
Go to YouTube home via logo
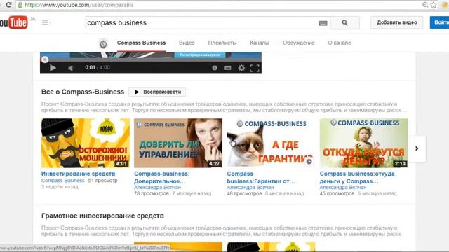tap(14, 22)
